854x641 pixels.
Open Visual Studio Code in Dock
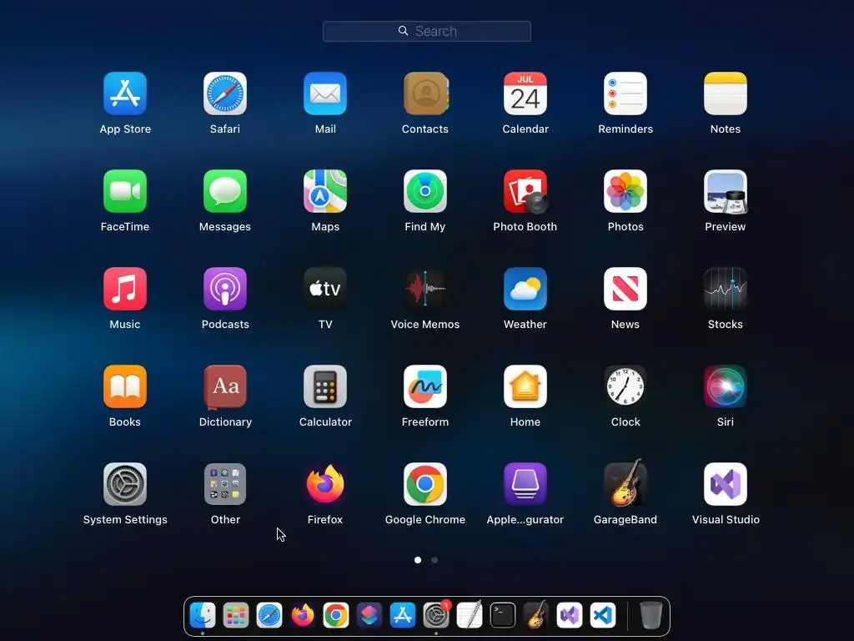603,615
